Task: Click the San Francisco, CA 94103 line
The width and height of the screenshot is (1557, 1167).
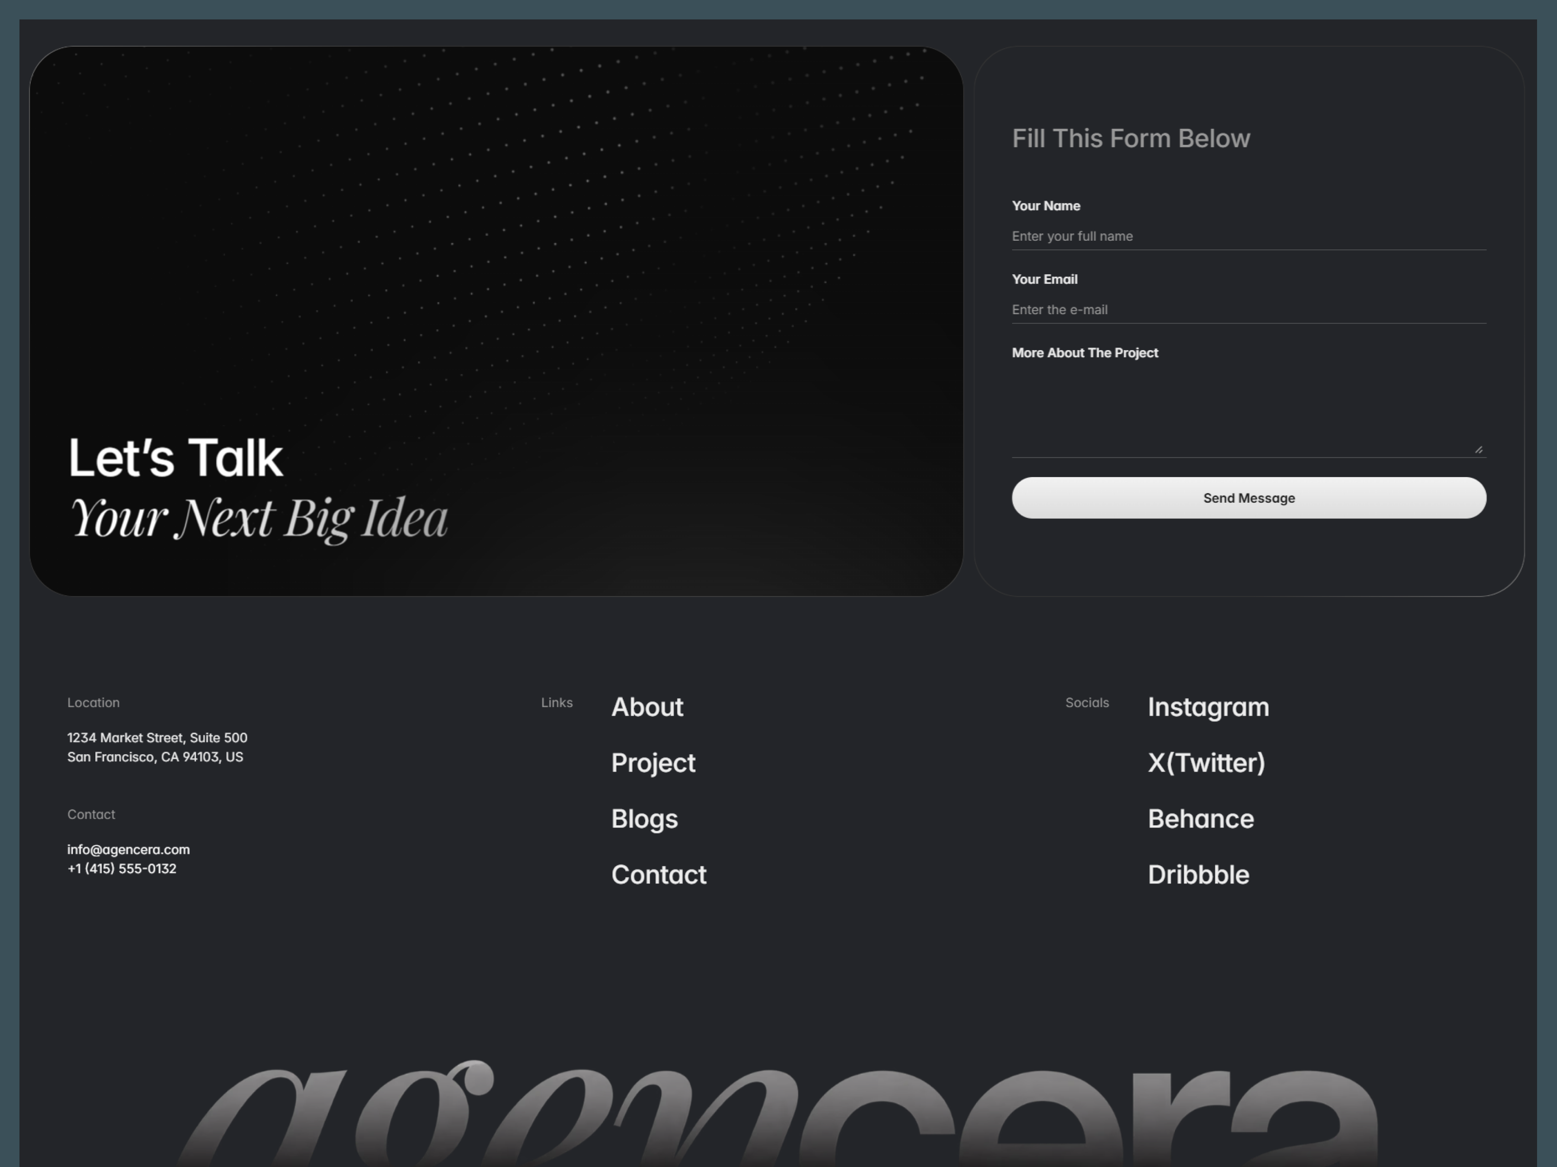Action: (155, 757)
